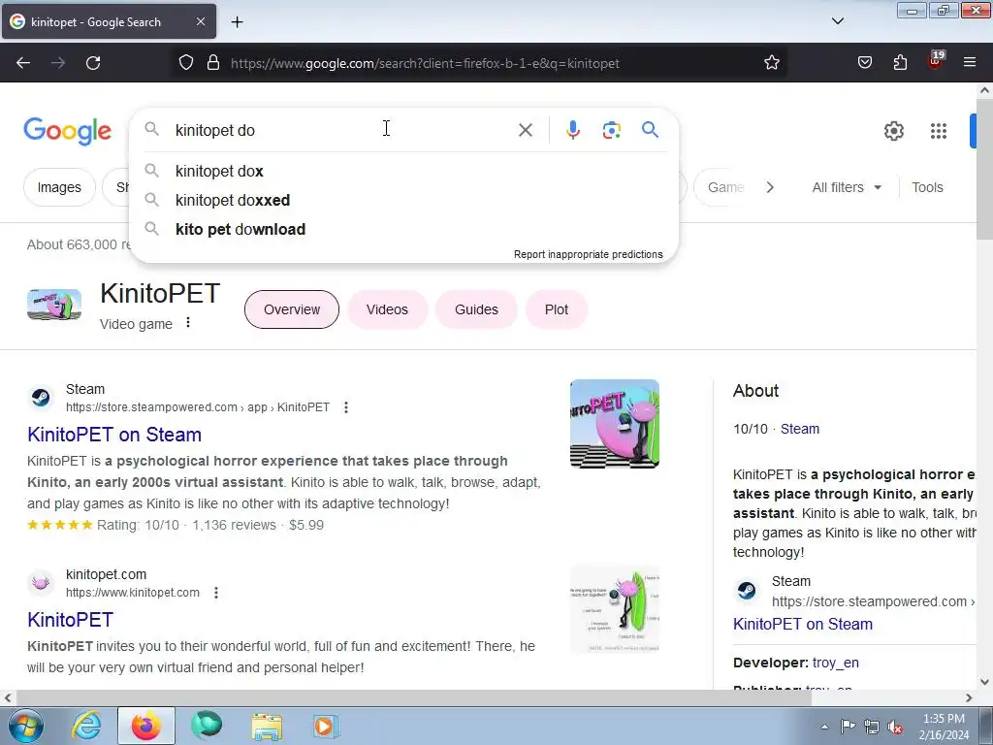Viewport: 993px width, 745px height.
Task: Open Windows Explorer folder on taskbar
Action: 267,726
